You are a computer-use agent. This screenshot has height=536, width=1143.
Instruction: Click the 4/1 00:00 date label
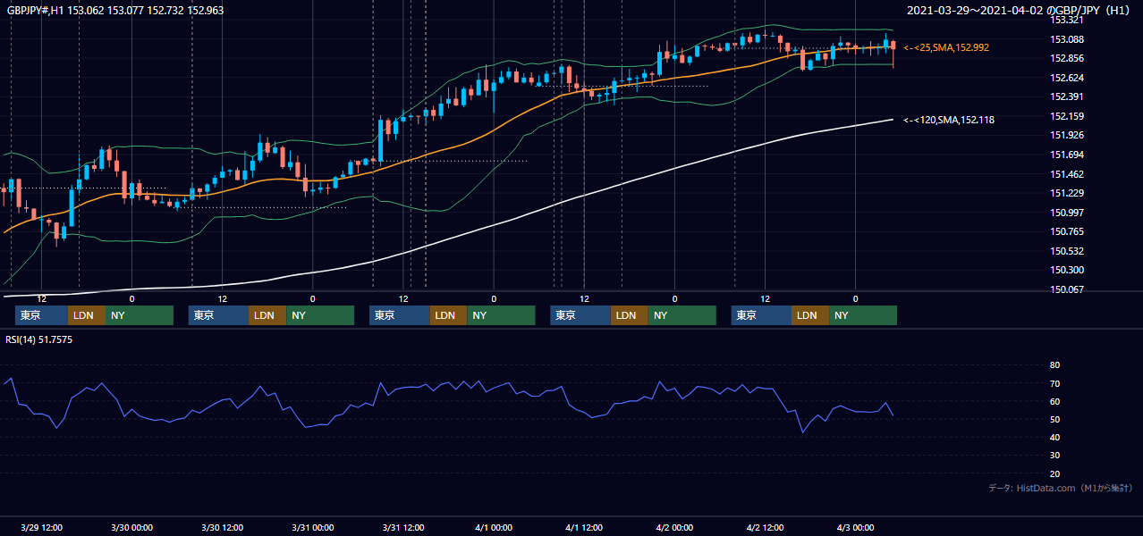click(494, 527)
